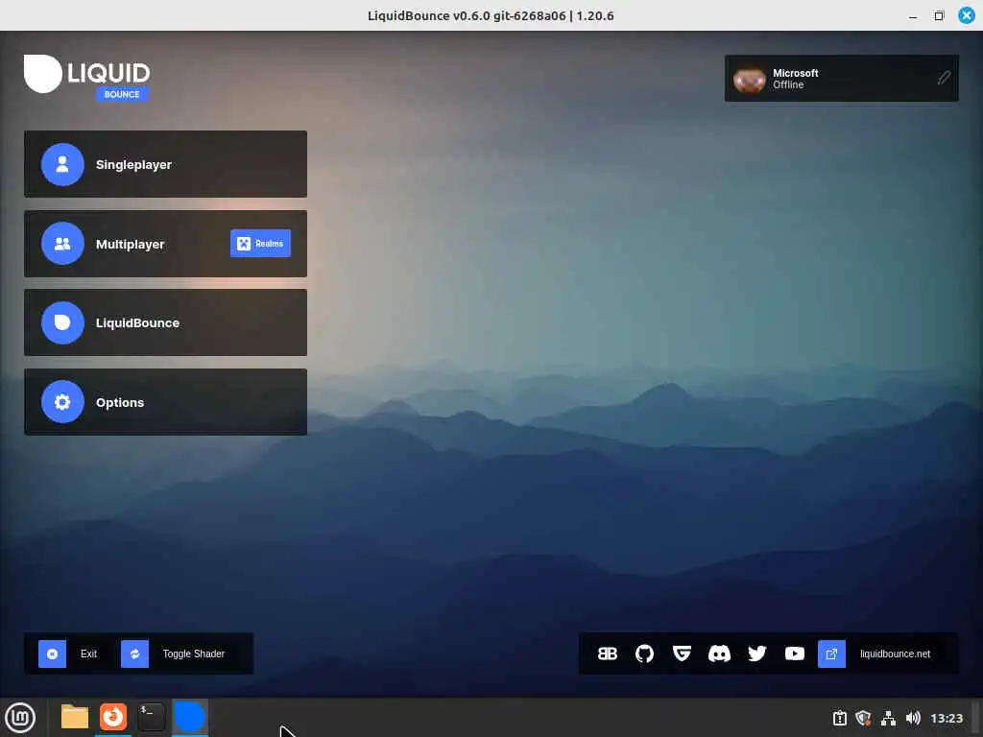Click the LiquidBounce logo at top left

86,77
